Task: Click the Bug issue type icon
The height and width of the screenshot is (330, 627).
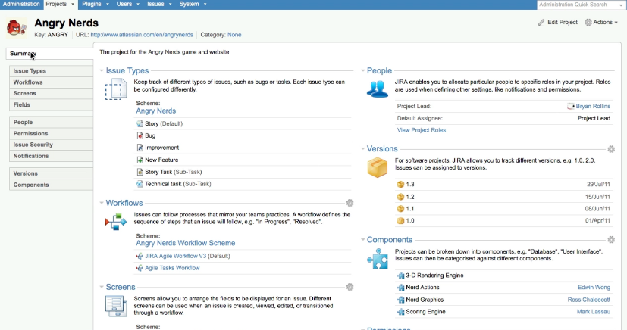Action: [x=140, y=135]
